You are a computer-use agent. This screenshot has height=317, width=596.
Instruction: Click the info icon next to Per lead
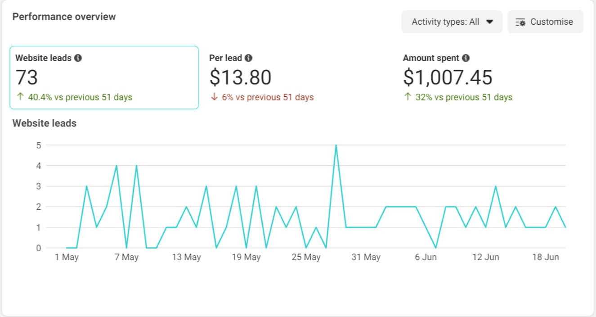248,58
